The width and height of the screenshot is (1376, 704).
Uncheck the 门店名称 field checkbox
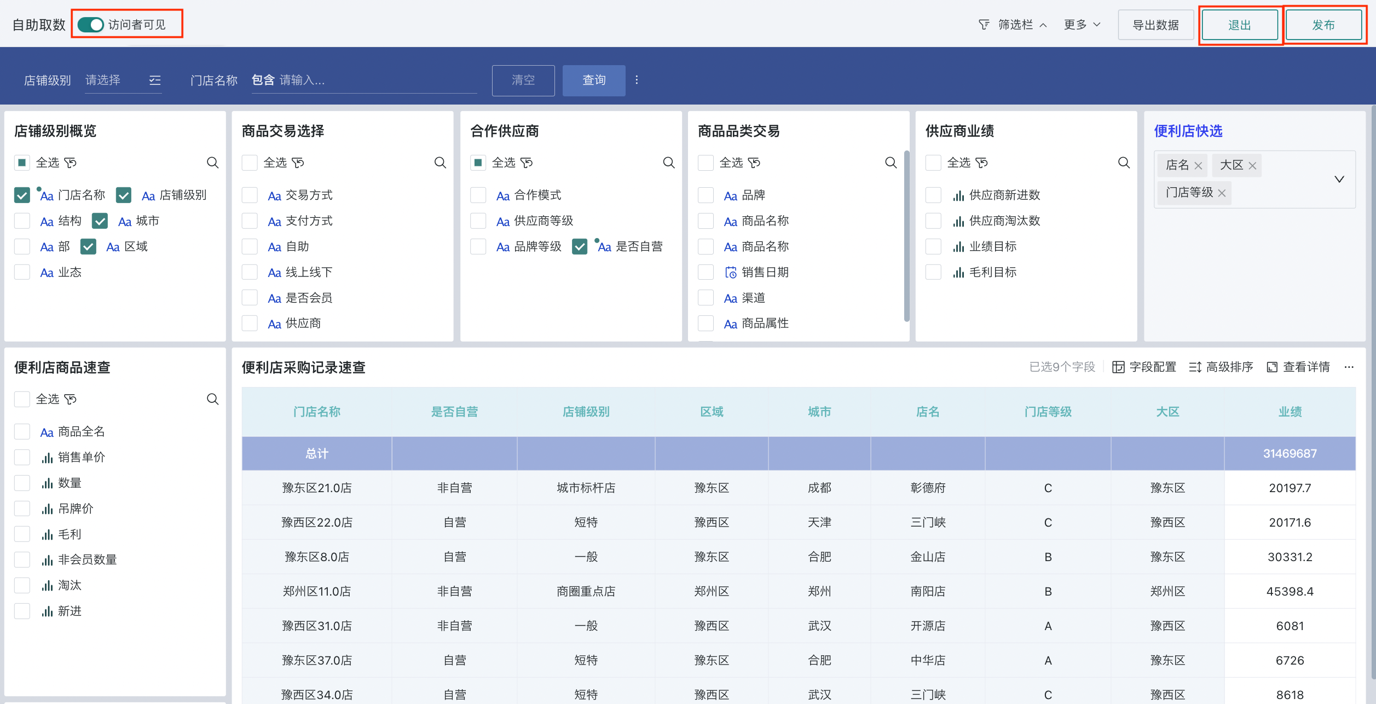click(22, 195)
